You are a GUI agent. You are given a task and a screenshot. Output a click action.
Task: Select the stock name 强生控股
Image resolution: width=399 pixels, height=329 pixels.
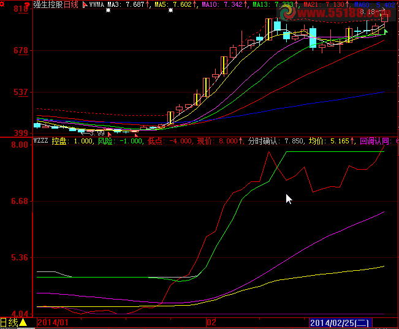48,5
